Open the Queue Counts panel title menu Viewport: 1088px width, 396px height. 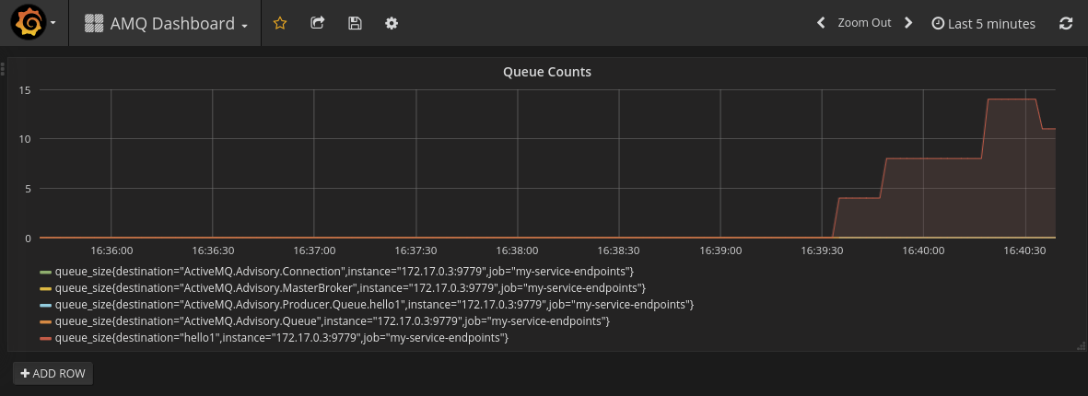click(x=547, y=72)
